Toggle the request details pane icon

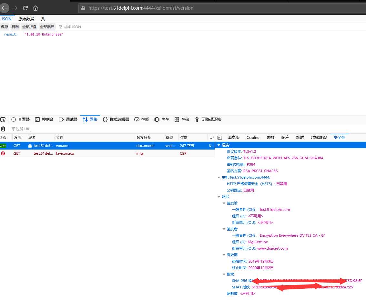point(220,138)
